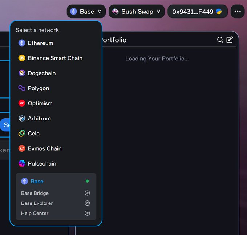Click the Pulsechain hexagon icon

point(22,163)
